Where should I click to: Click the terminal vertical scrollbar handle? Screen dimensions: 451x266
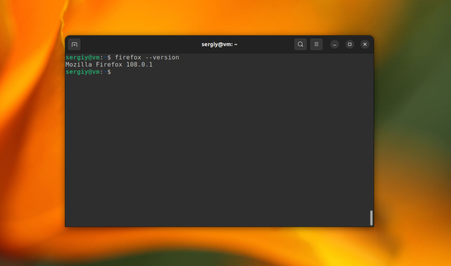point(371,218)
